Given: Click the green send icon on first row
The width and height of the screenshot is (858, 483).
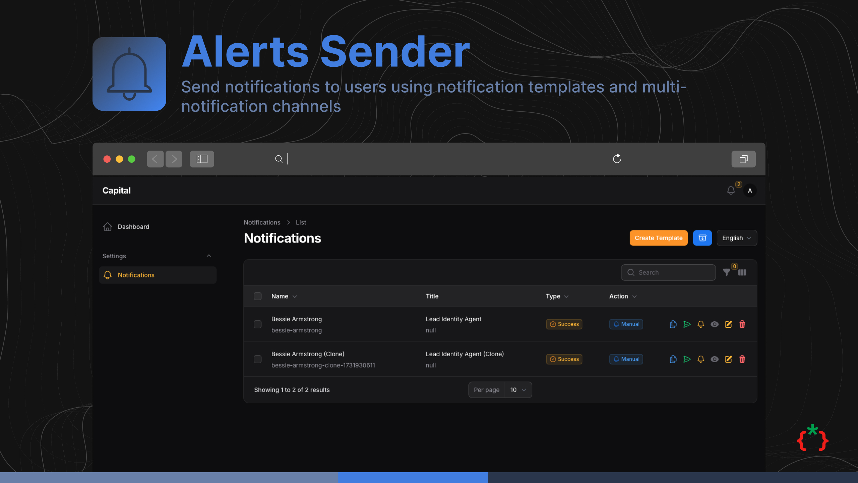Looking at the screenshot, I should tap(687, 324).
